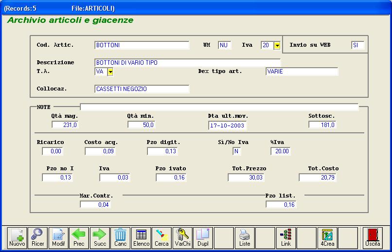The image size is (392, 252).
Task: Click the Cod. Artic. field BOTTONI
Action: click(x=142, y=45)
